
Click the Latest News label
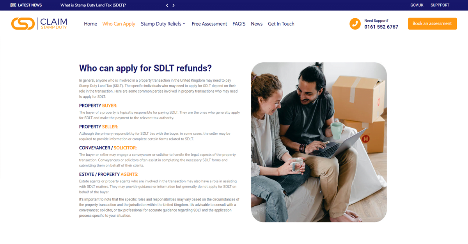coord(30,5)
